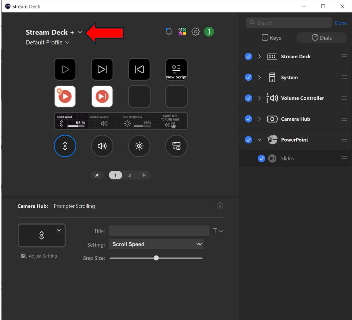Select the empty key in the second row, fourth column
Screen dimensions: 352x320
click(176, 96)
